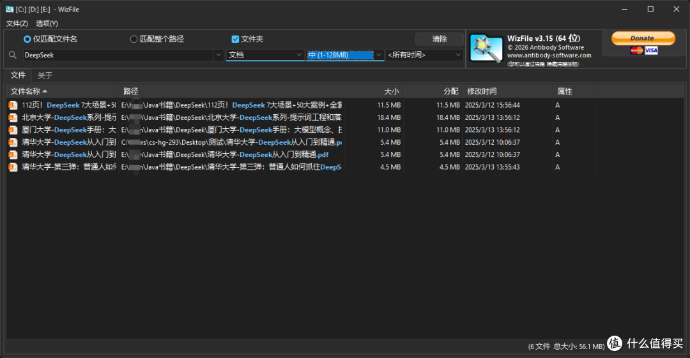Viewport: 690px width, 358px height.
Task: Click attribute A in the 112页 row
Action: coord(558,105)
